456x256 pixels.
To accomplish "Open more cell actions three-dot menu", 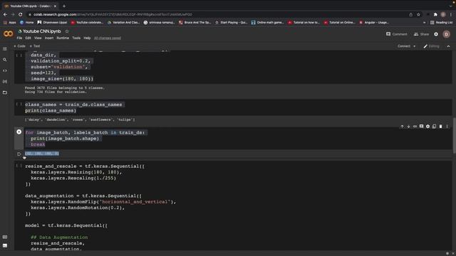I will [x=447, y=127].
